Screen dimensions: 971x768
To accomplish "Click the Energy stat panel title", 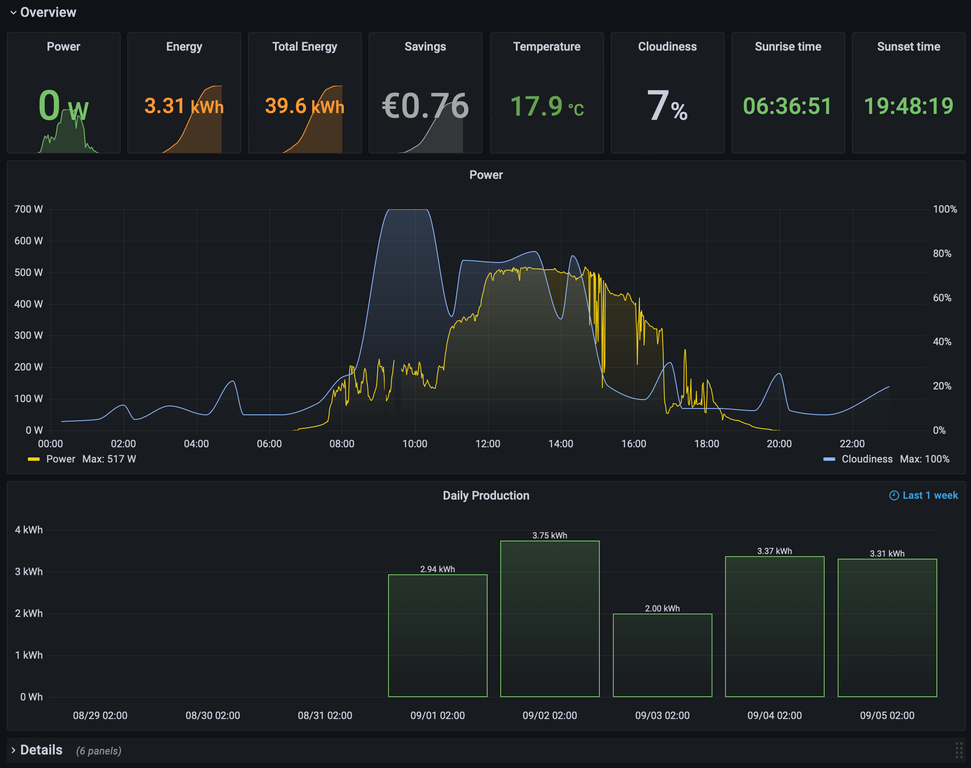I will coord(184,47).
